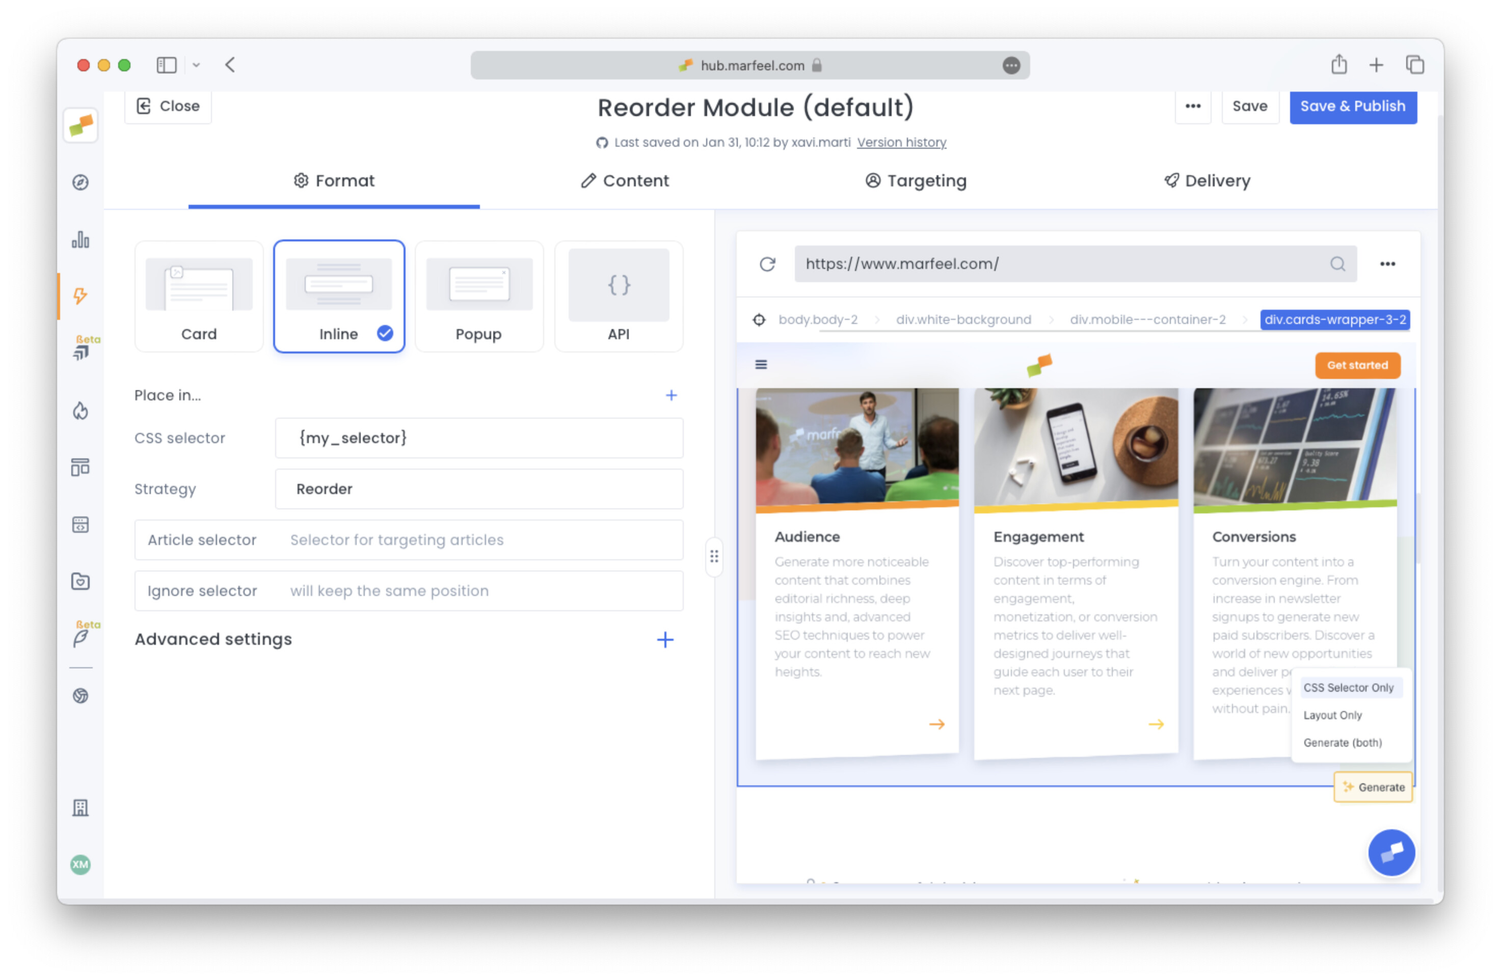Open the analytics bar chart sidebar icon

tap(80, 239)
